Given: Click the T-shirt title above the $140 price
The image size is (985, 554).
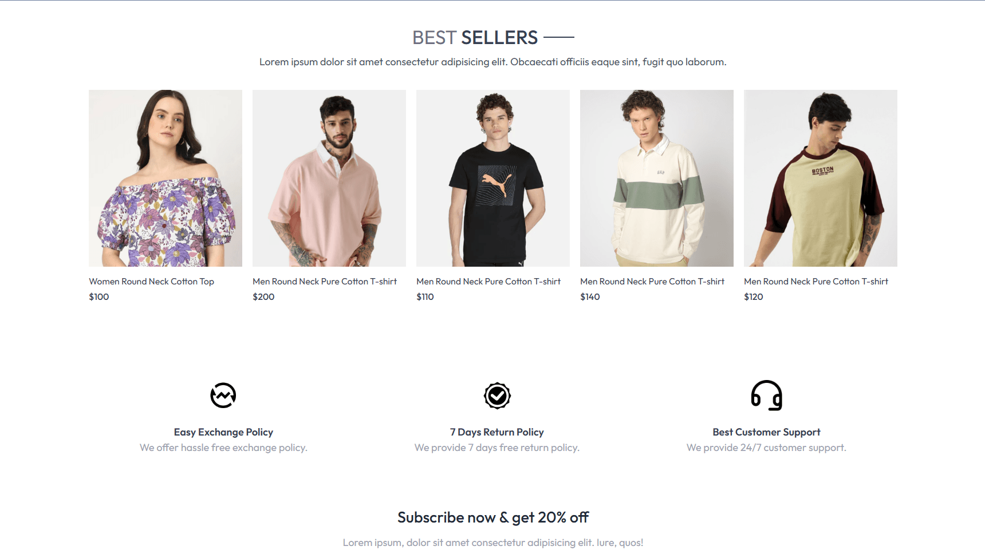Looking at the screenshot, I should [x=652, y=282].
